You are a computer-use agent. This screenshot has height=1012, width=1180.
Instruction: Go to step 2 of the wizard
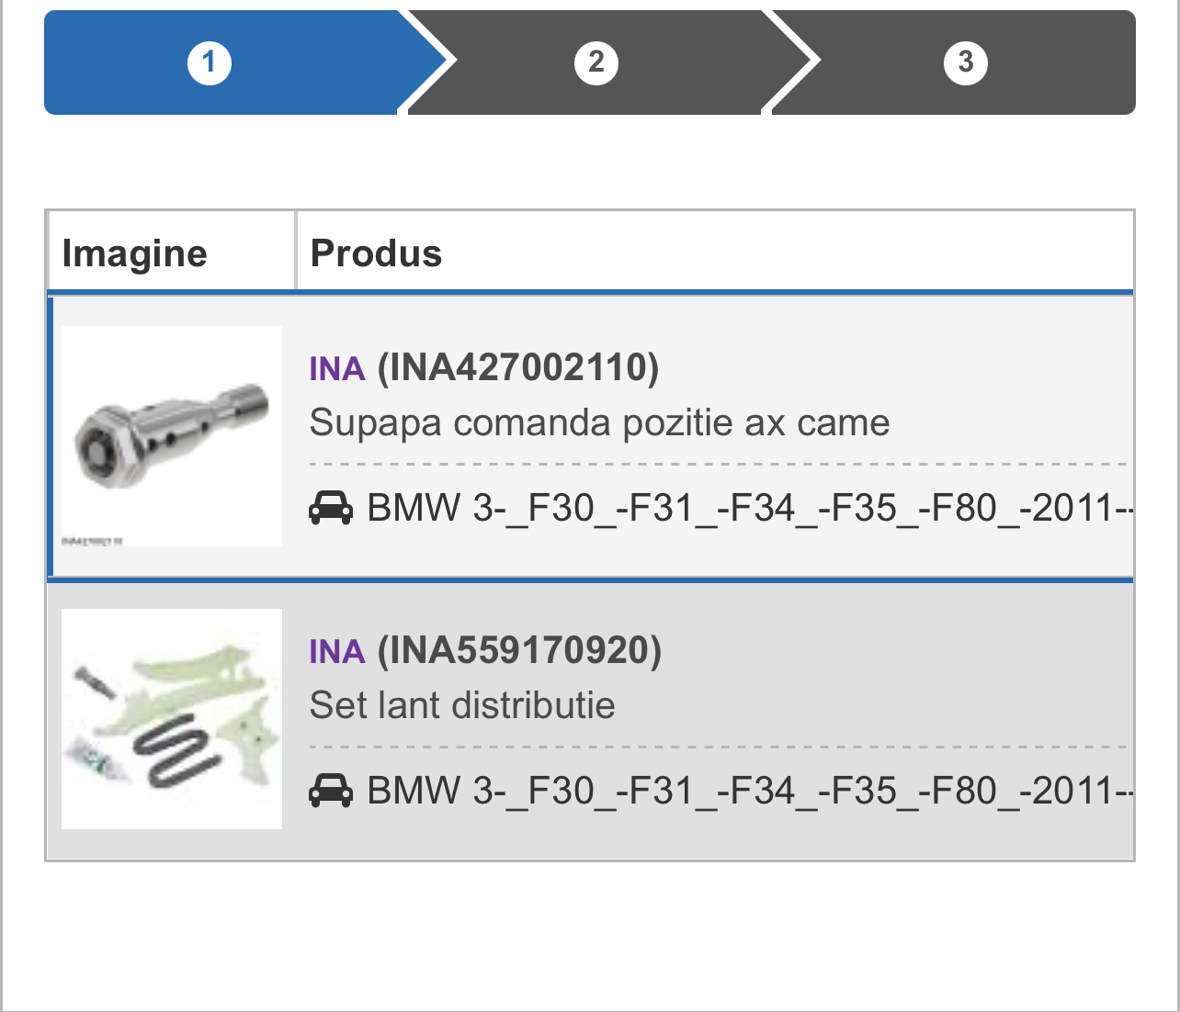[596, 62]
